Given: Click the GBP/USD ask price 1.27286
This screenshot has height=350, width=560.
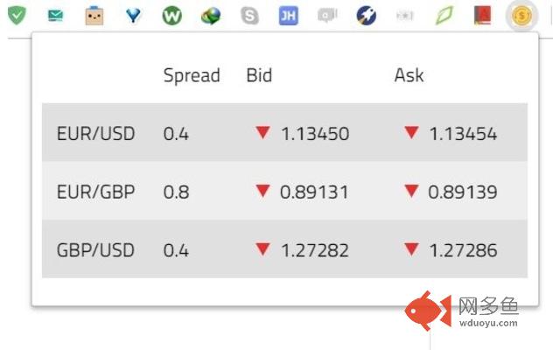Looking at the screenshot, I should click(463, 251).
